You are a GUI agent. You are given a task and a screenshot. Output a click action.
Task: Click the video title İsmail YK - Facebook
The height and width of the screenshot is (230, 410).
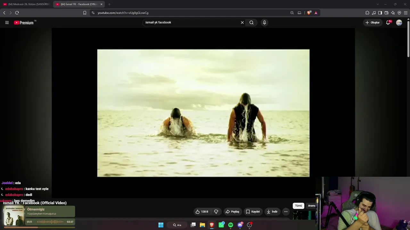click(35, 203)
